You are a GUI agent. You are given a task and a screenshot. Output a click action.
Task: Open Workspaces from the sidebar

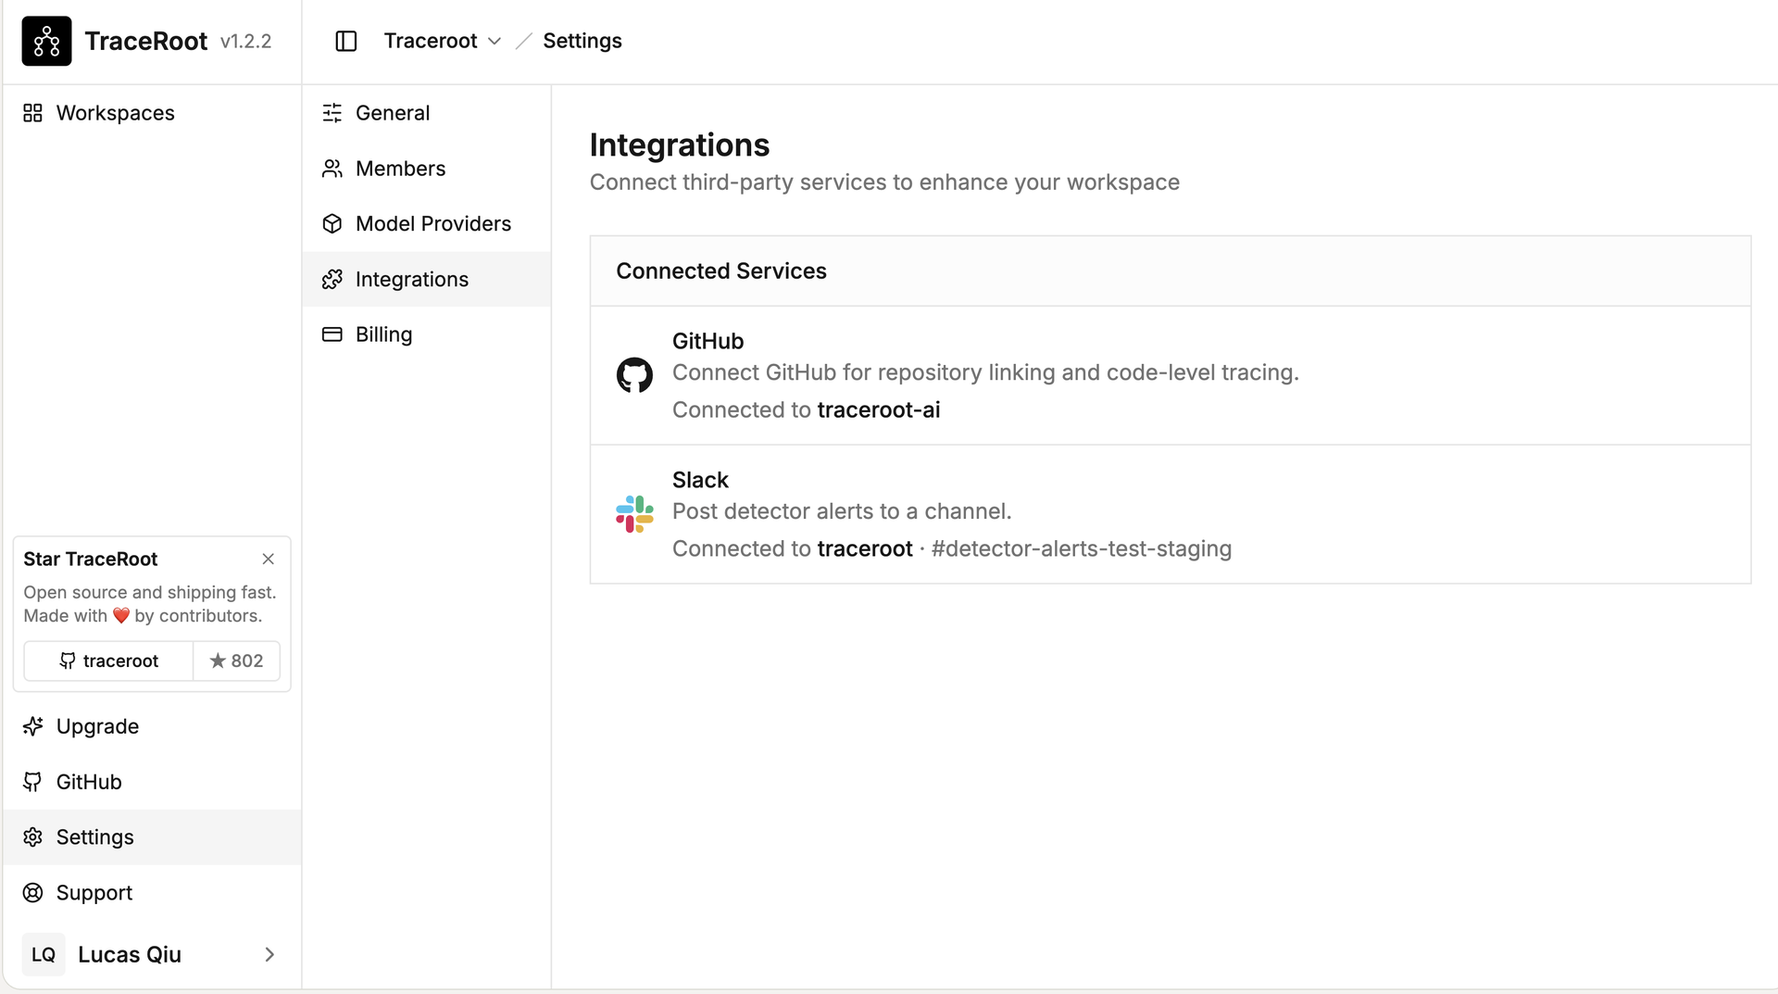tap(152, 113)
